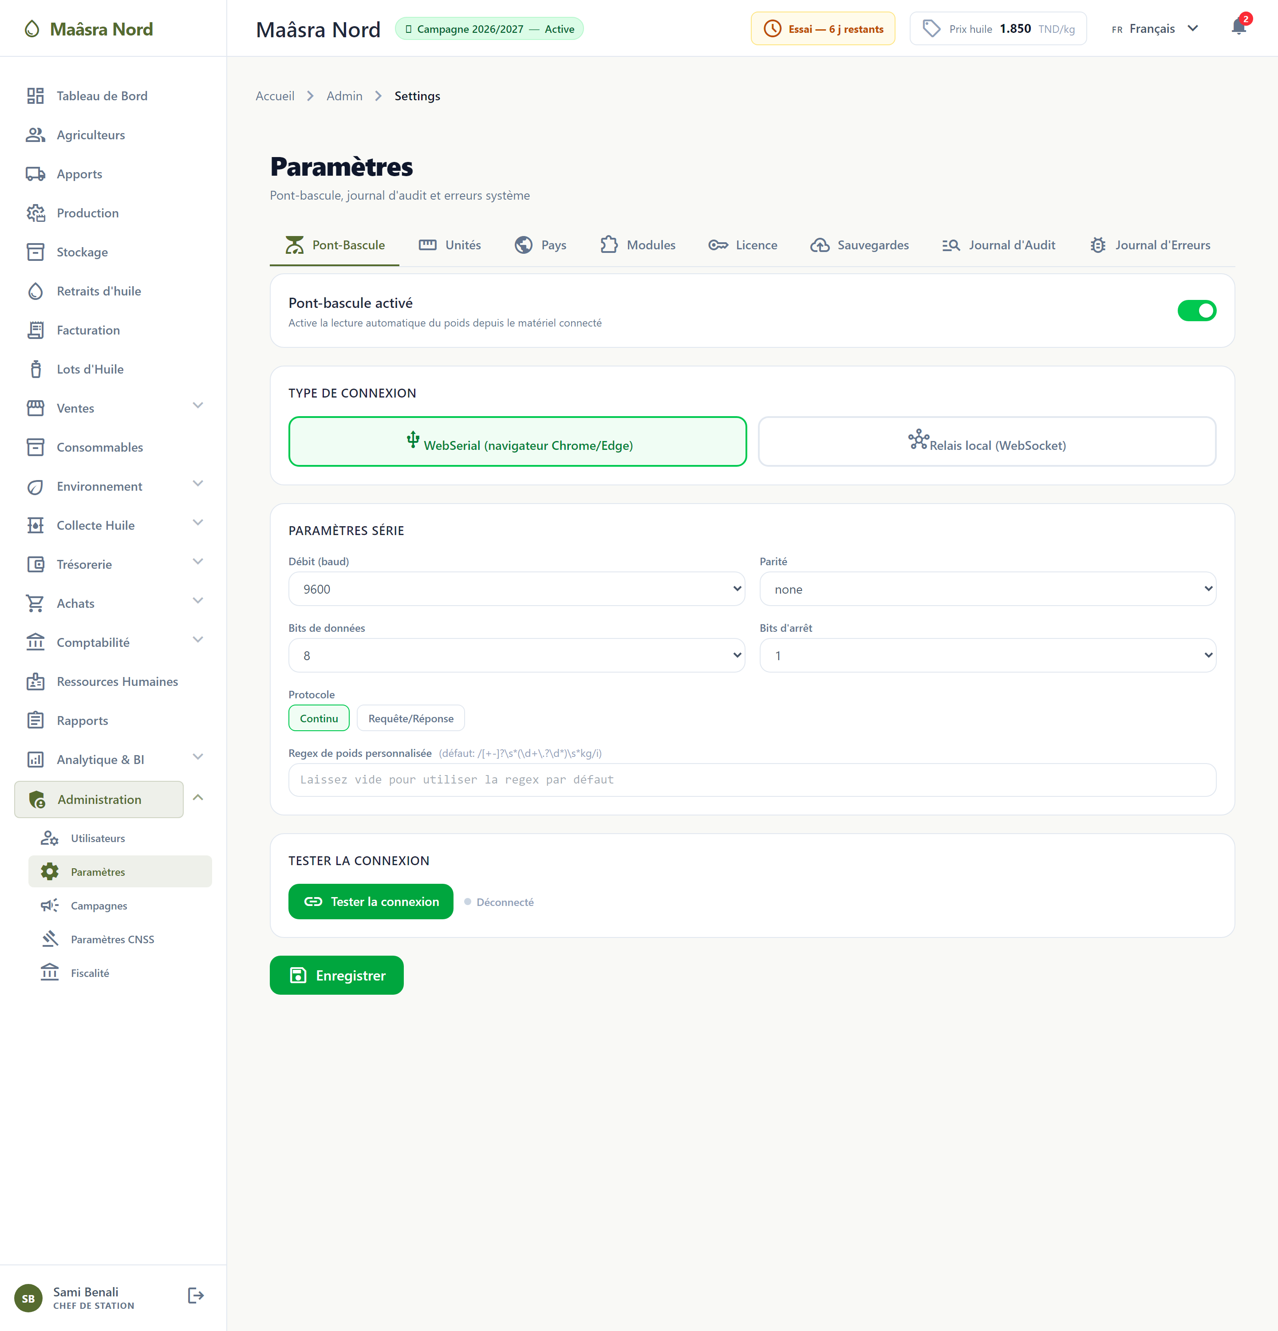Click the Agriculteurs people icon

(35, 135)
